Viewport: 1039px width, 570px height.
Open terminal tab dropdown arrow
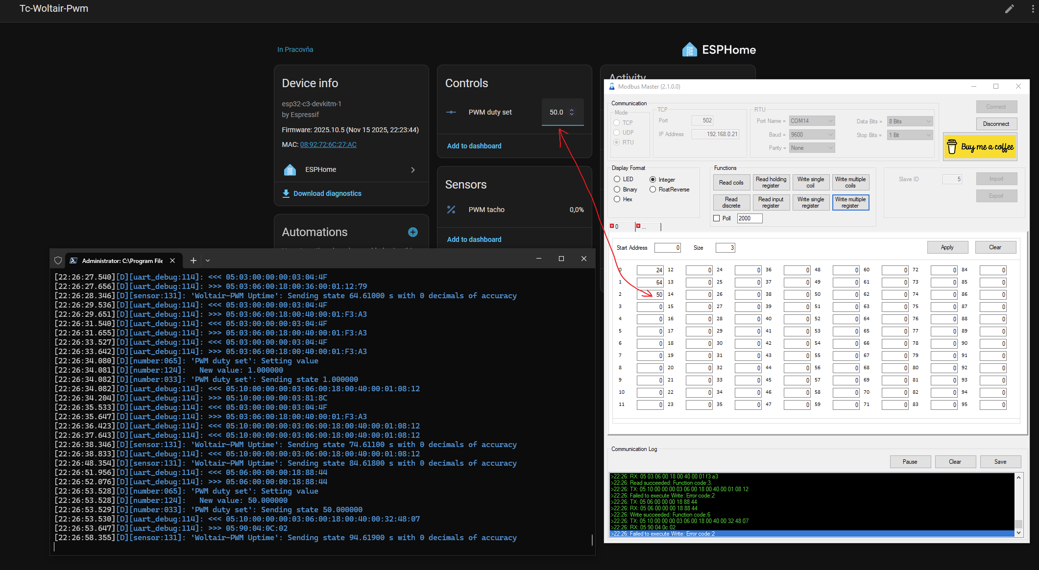(x=208, y=261)
